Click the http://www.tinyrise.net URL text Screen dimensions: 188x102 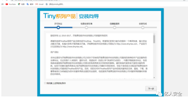click(72, 47)
